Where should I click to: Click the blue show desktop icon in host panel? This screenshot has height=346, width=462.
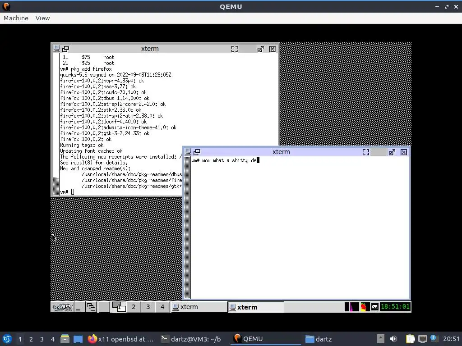78,339
